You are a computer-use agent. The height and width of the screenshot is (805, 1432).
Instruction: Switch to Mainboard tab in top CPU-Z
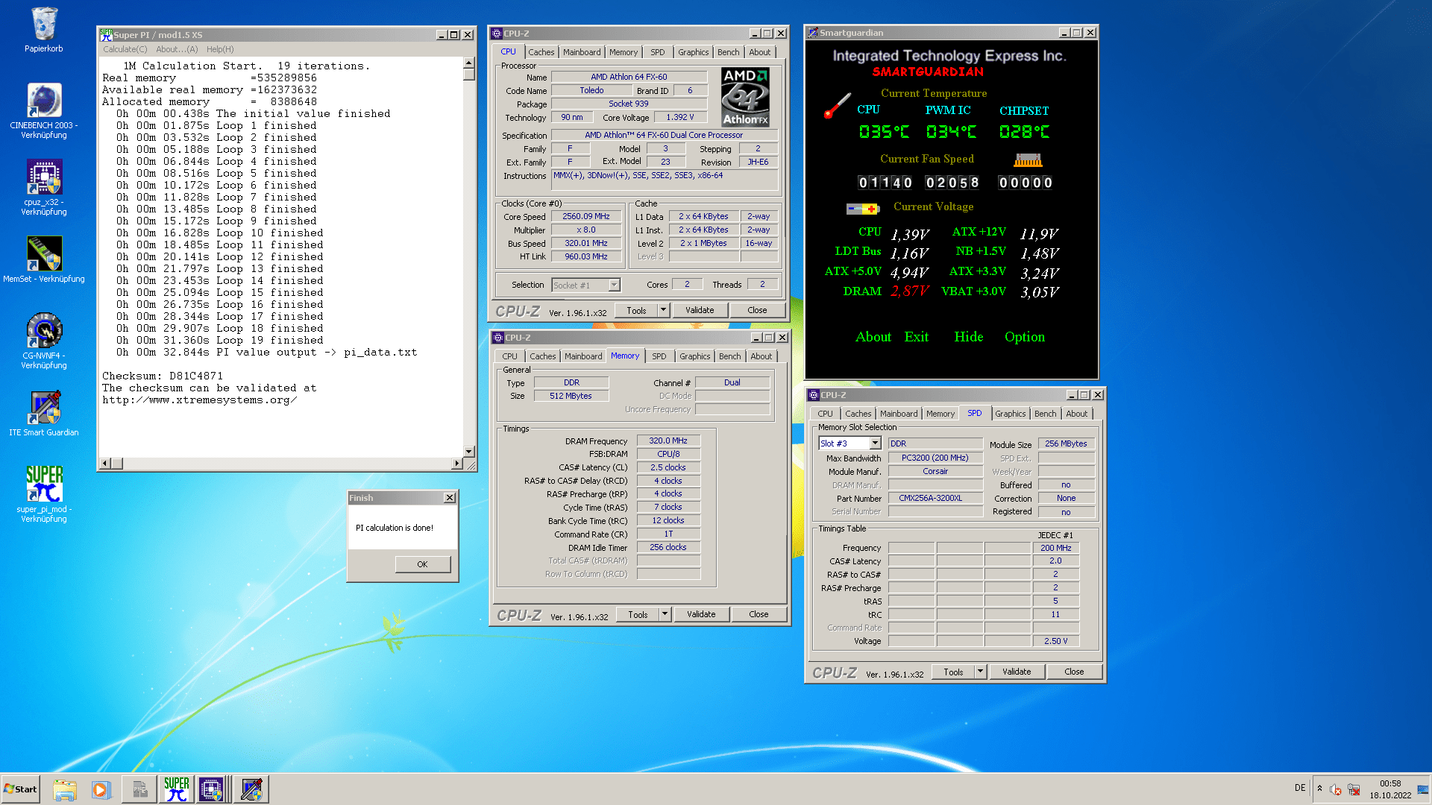tap(581, 52)
